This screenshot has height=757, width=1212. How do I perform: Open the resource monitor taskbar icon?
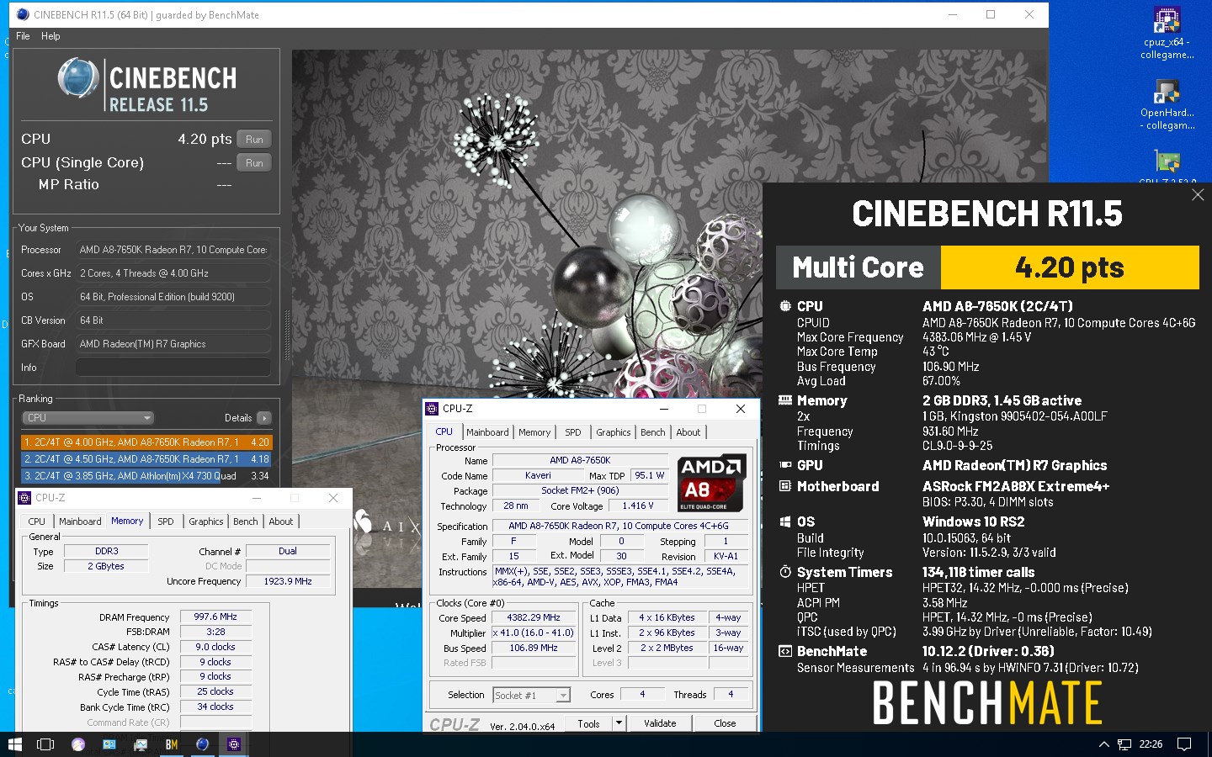coord(141,744)
